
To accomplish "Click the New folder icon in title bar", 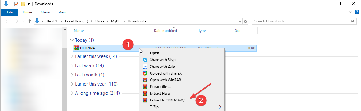I will click(23, 4).
